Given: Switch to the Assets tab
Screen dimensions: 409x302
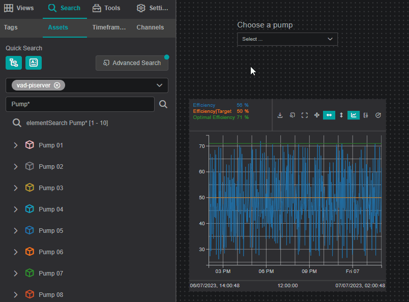Looking at the screenshot, I should [58, 27].
